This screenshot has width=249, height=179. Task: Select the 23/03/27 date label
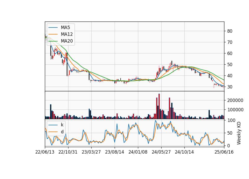pyautogui.click(x=91, y=152)
